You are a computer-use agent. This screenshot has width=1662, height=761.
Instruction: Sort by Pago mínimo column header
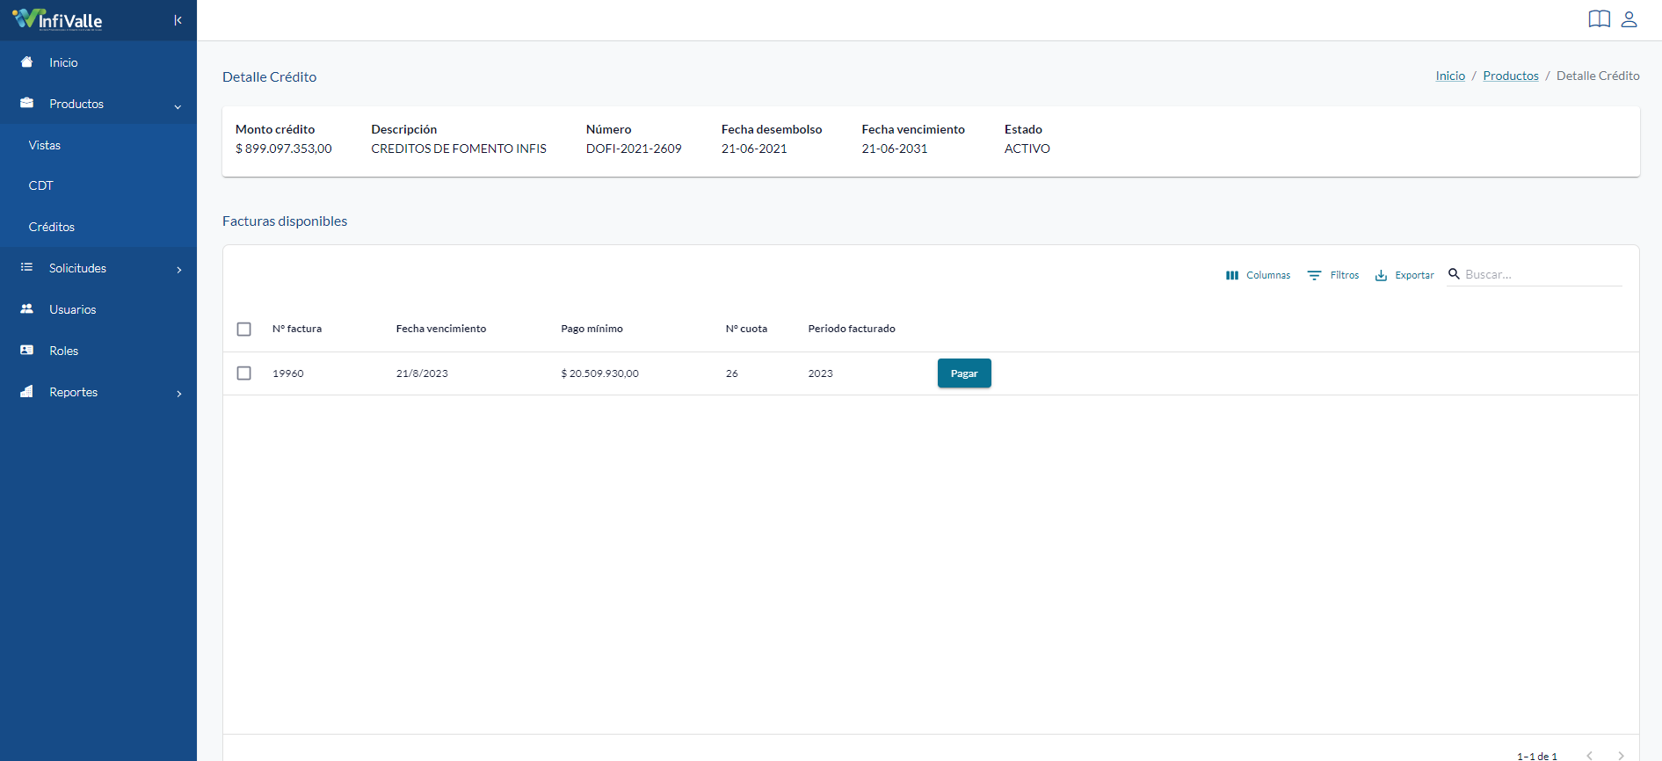591,329
